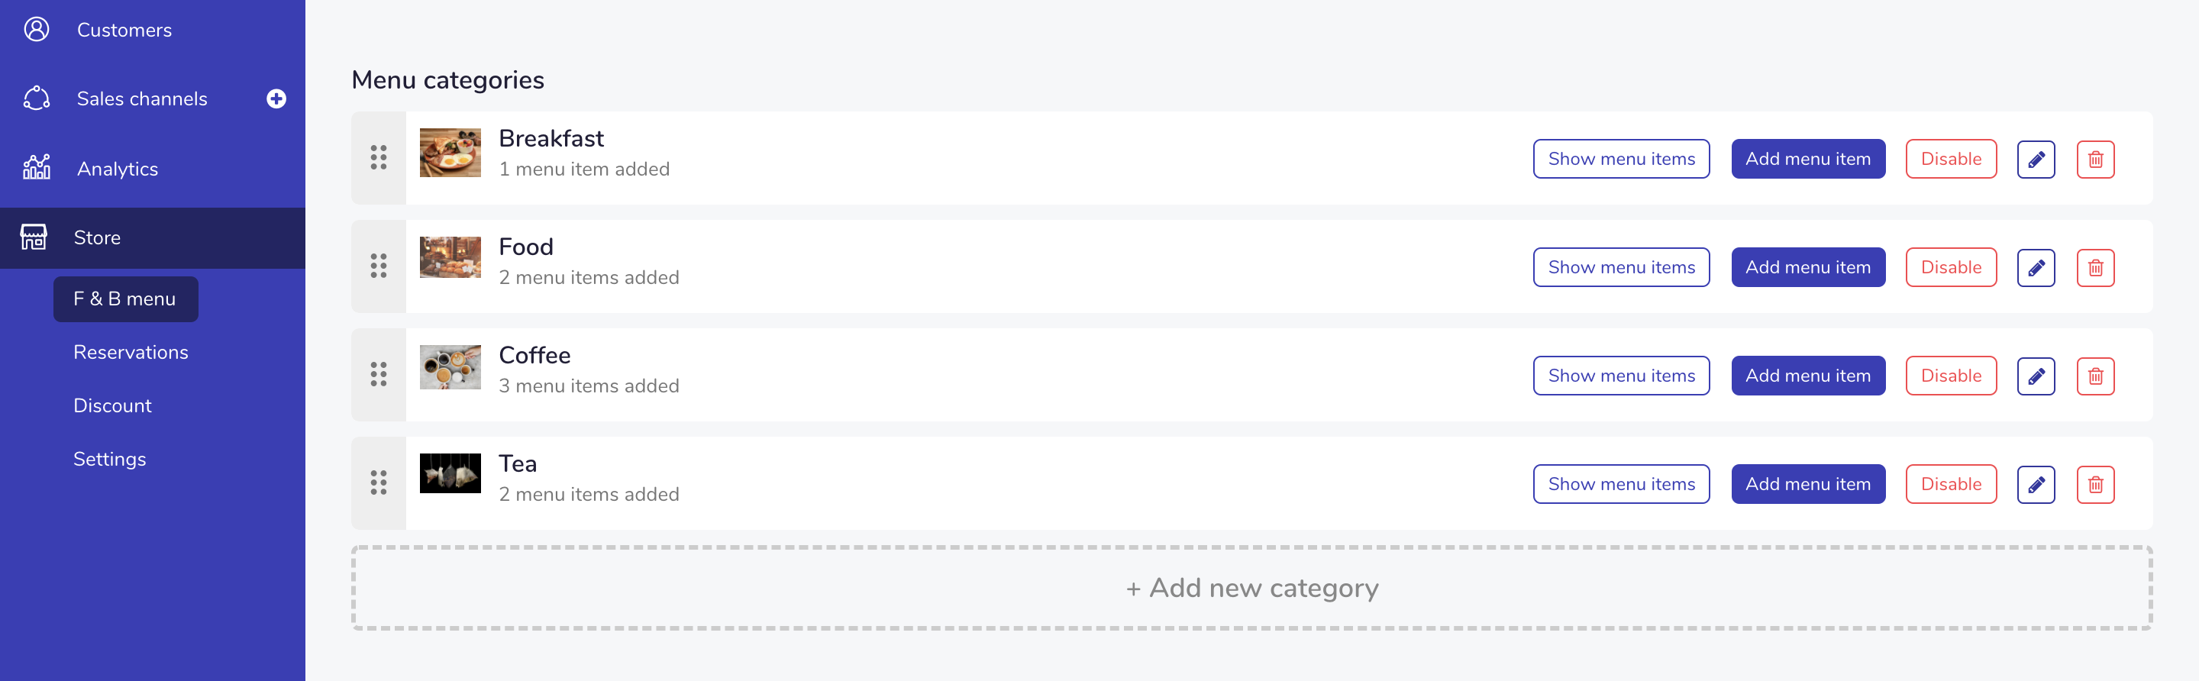Open the Tea category thumbnail image
The height and width of the screenshot is (681, 2199).
tap(450, 473)
